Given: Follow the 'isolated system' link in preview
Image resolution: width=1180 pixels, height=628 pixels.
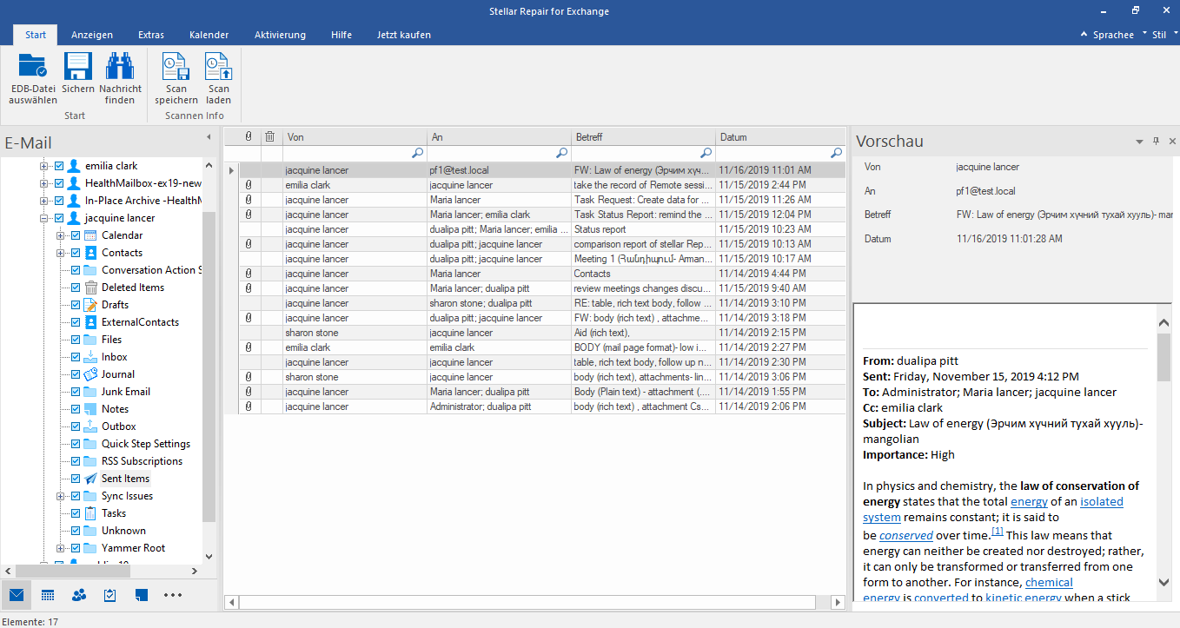Looking at the screenshot, I should 1101,502.
